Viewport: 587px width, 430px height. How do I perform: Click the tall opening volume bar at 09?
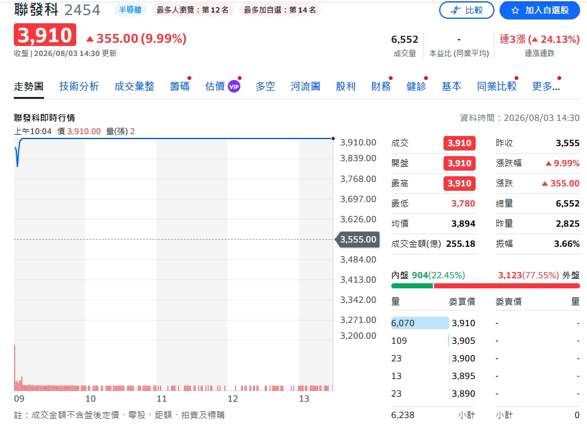click(15, 368)
